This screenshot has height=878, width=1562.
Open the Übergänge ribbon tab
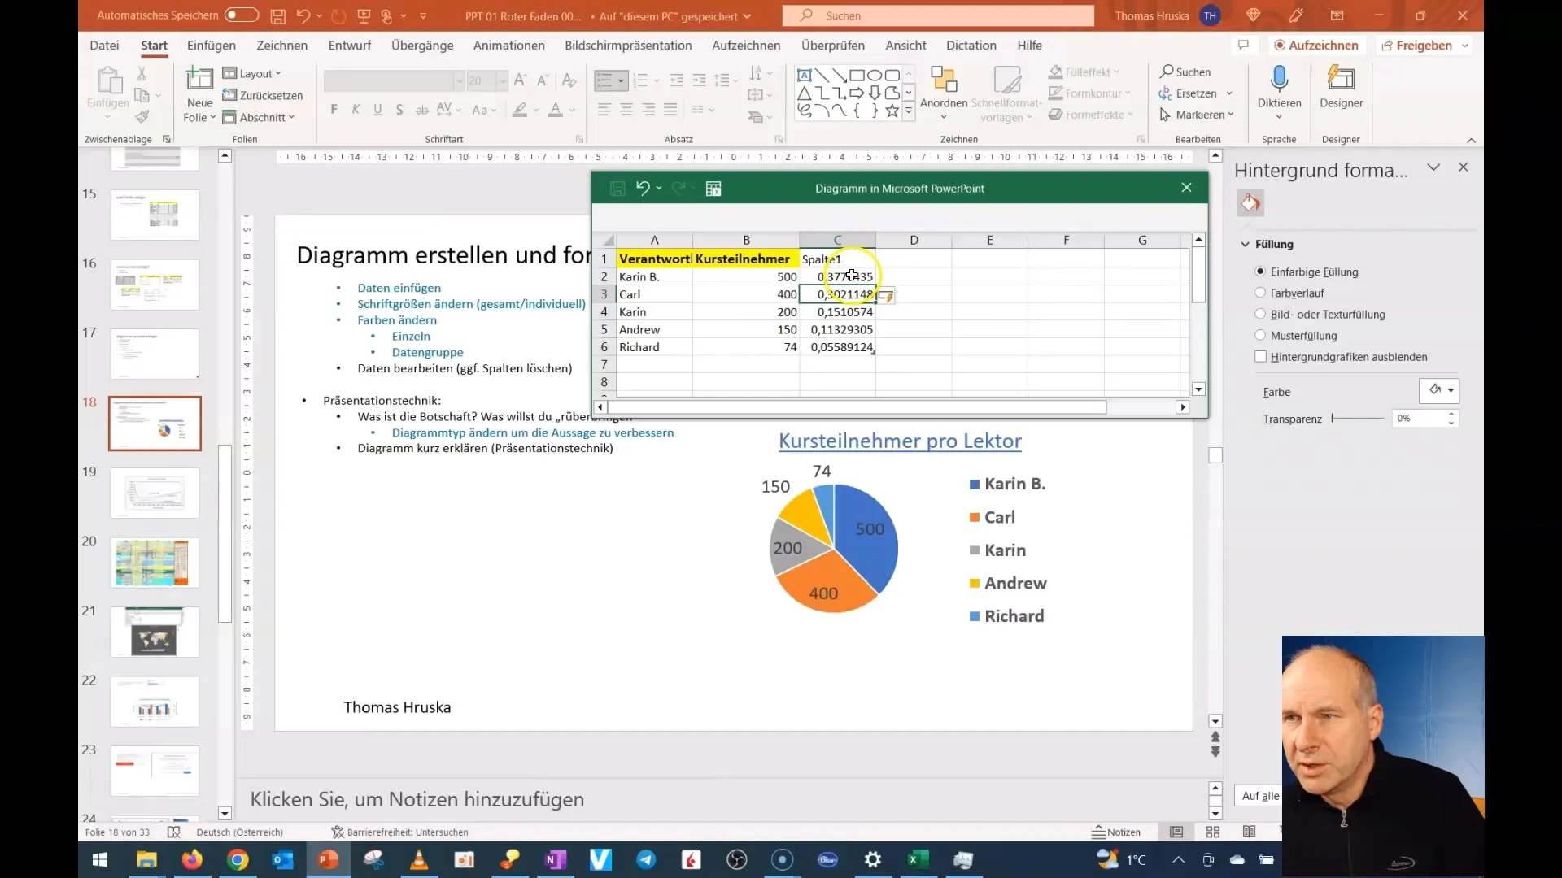pyautogui.click(x=423, y=45)
